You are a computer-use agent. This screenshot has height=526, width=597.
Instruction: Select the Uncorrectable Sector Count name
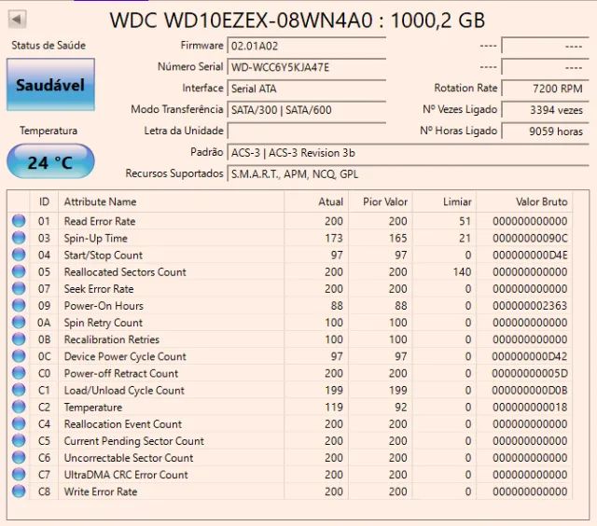pyautogui.click(x=129, y=458)
